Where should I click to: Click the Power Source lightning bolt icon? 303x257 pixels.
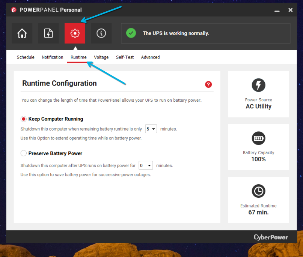pyautogui.click(x=258, y=85)
